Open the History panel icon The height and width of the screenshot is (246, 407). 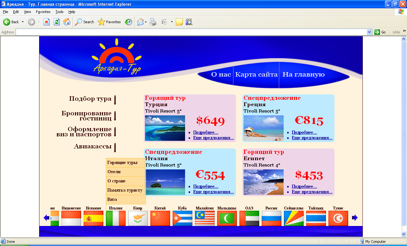128,22
